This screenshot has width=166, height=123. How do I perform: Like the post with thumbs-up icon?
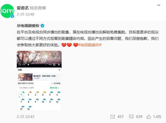point(149,117)
